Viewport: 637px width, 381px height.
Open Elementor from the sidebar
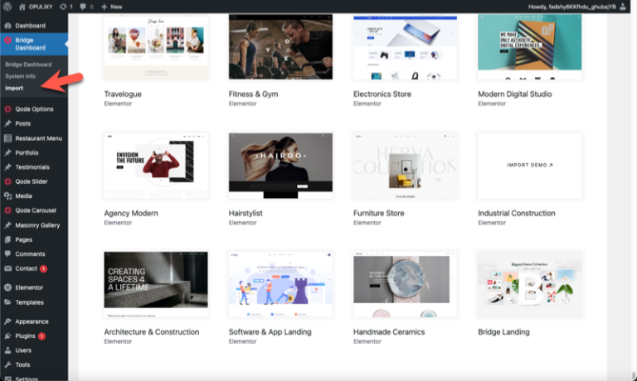click(x=29, y=287)
